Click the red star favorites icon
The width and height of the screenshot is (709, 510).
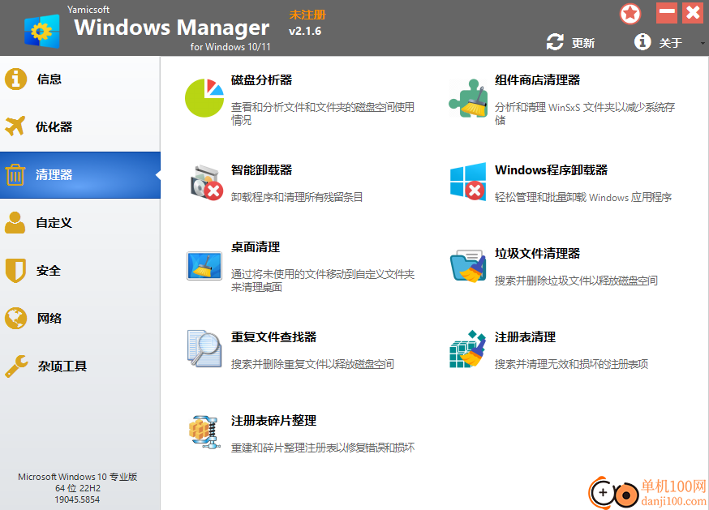click(x=630, y=14)
